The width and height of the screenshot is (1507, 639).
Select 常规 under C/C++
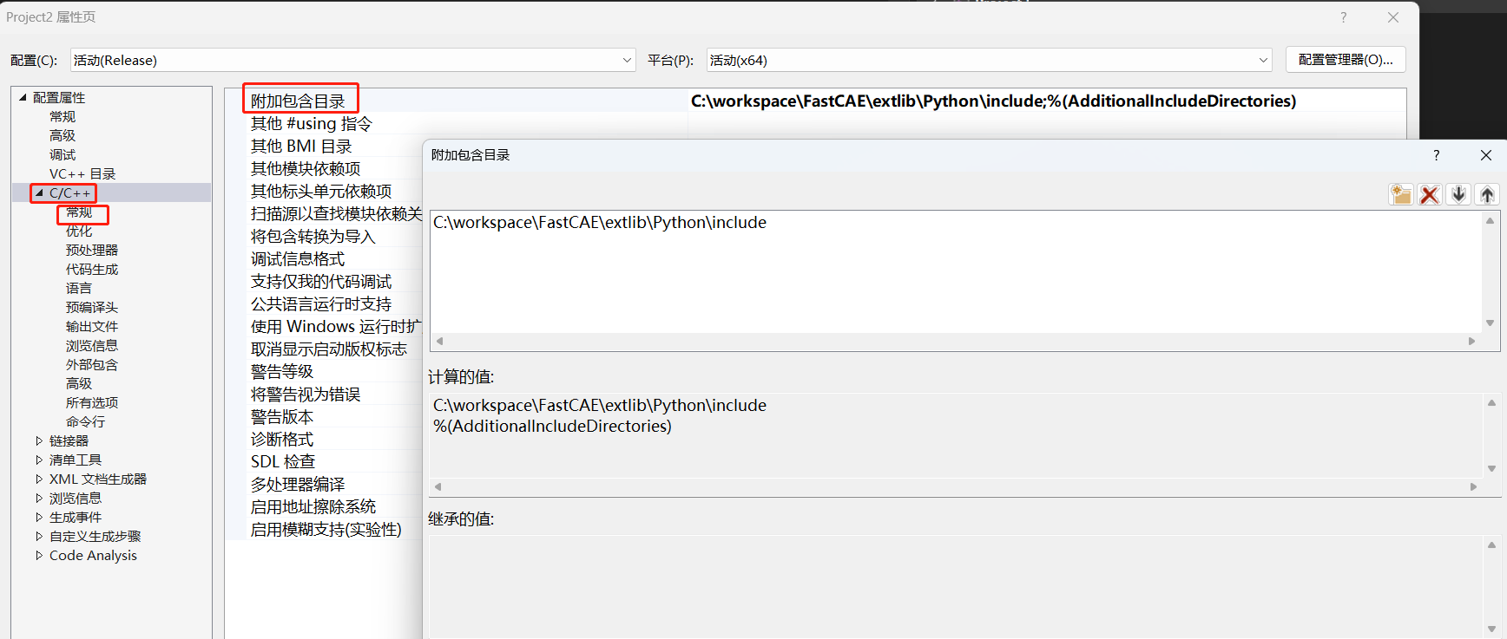pos(79,212)
